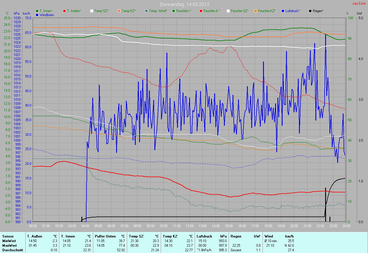Click the 'Puffer Unten' column header

105,236
